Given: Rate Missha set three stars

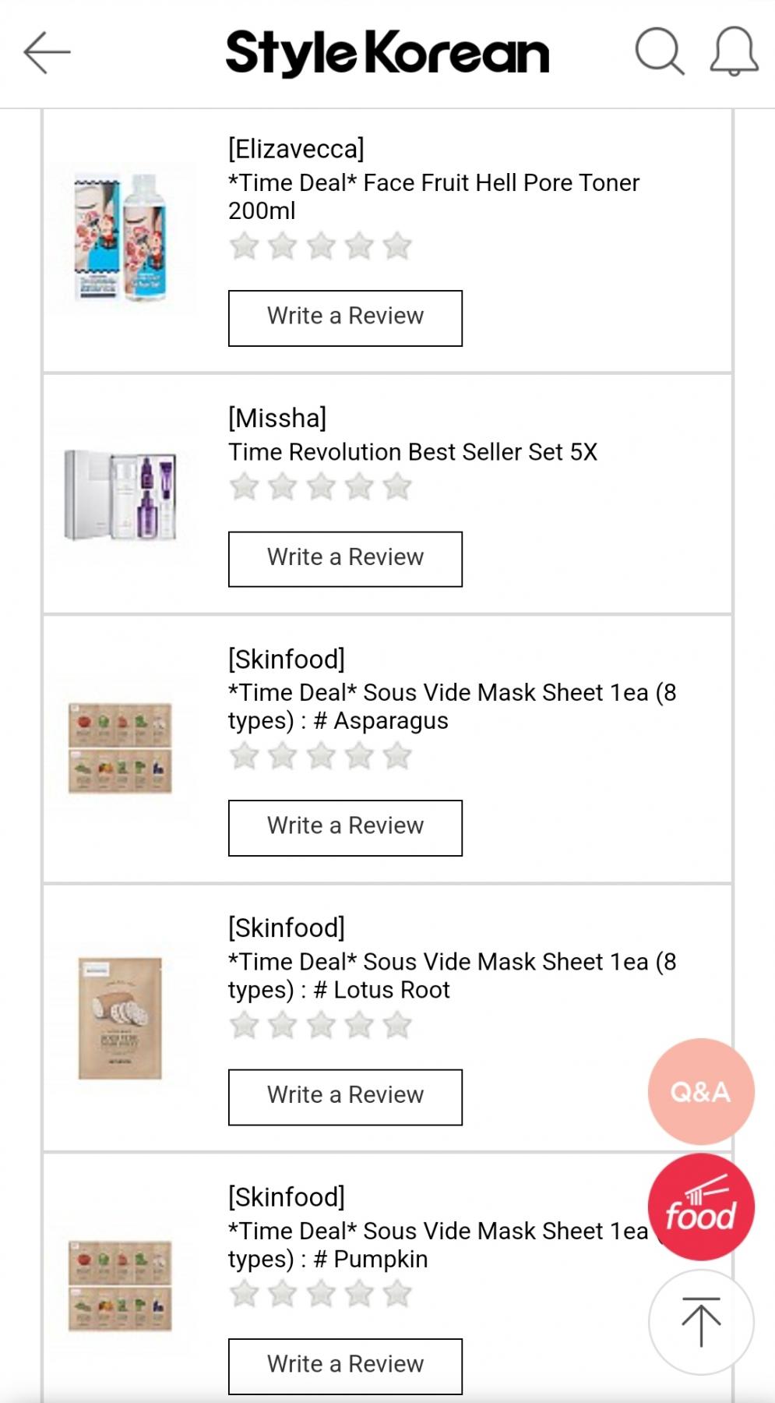Looking at the screenshot, I should (x=321, y=487).
